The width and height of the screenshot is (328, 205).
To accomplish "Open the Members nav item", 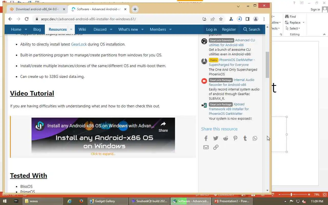I will [x=158, y=29].
